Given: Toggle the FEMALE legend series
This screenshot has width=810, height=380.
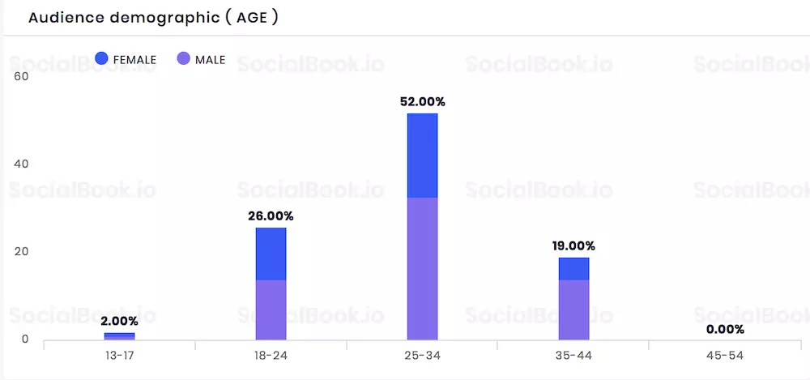Looking at the screenshot, I should pos(126,59).
